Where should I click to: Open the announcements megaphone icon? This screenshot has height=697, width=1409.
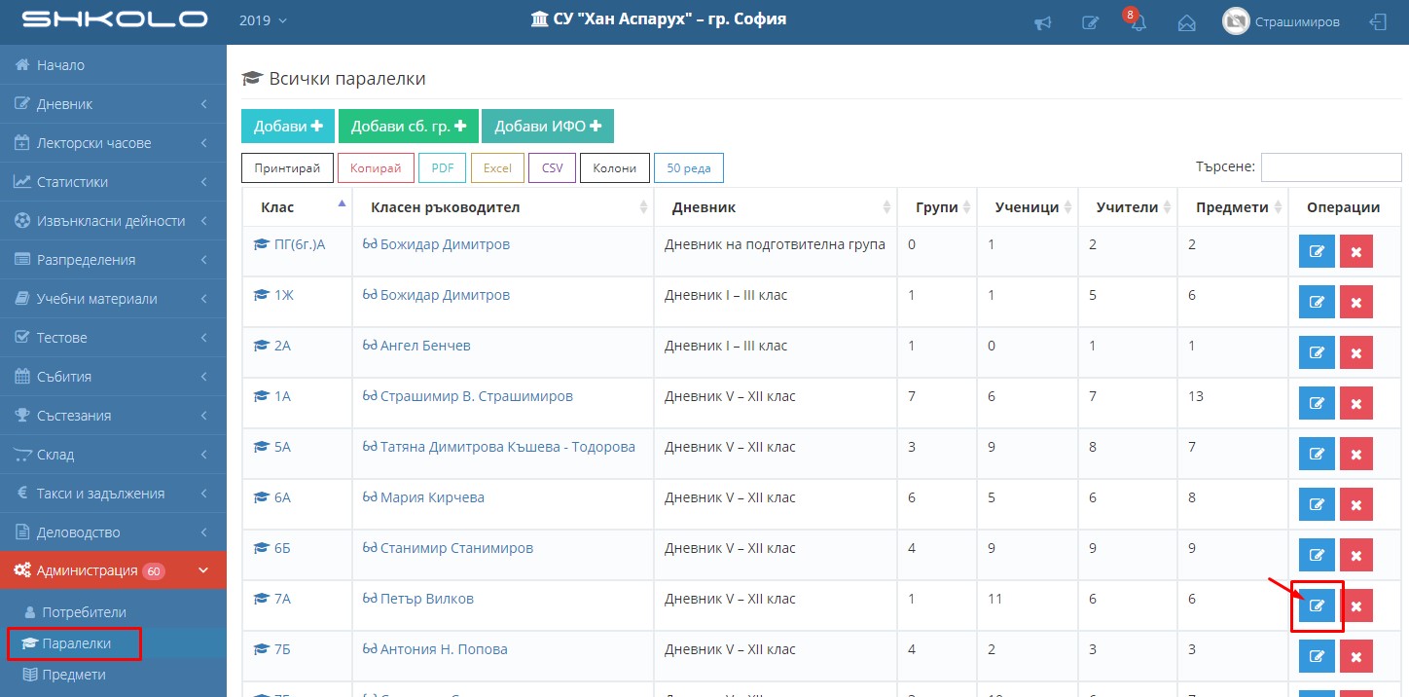click(1042, 23)
